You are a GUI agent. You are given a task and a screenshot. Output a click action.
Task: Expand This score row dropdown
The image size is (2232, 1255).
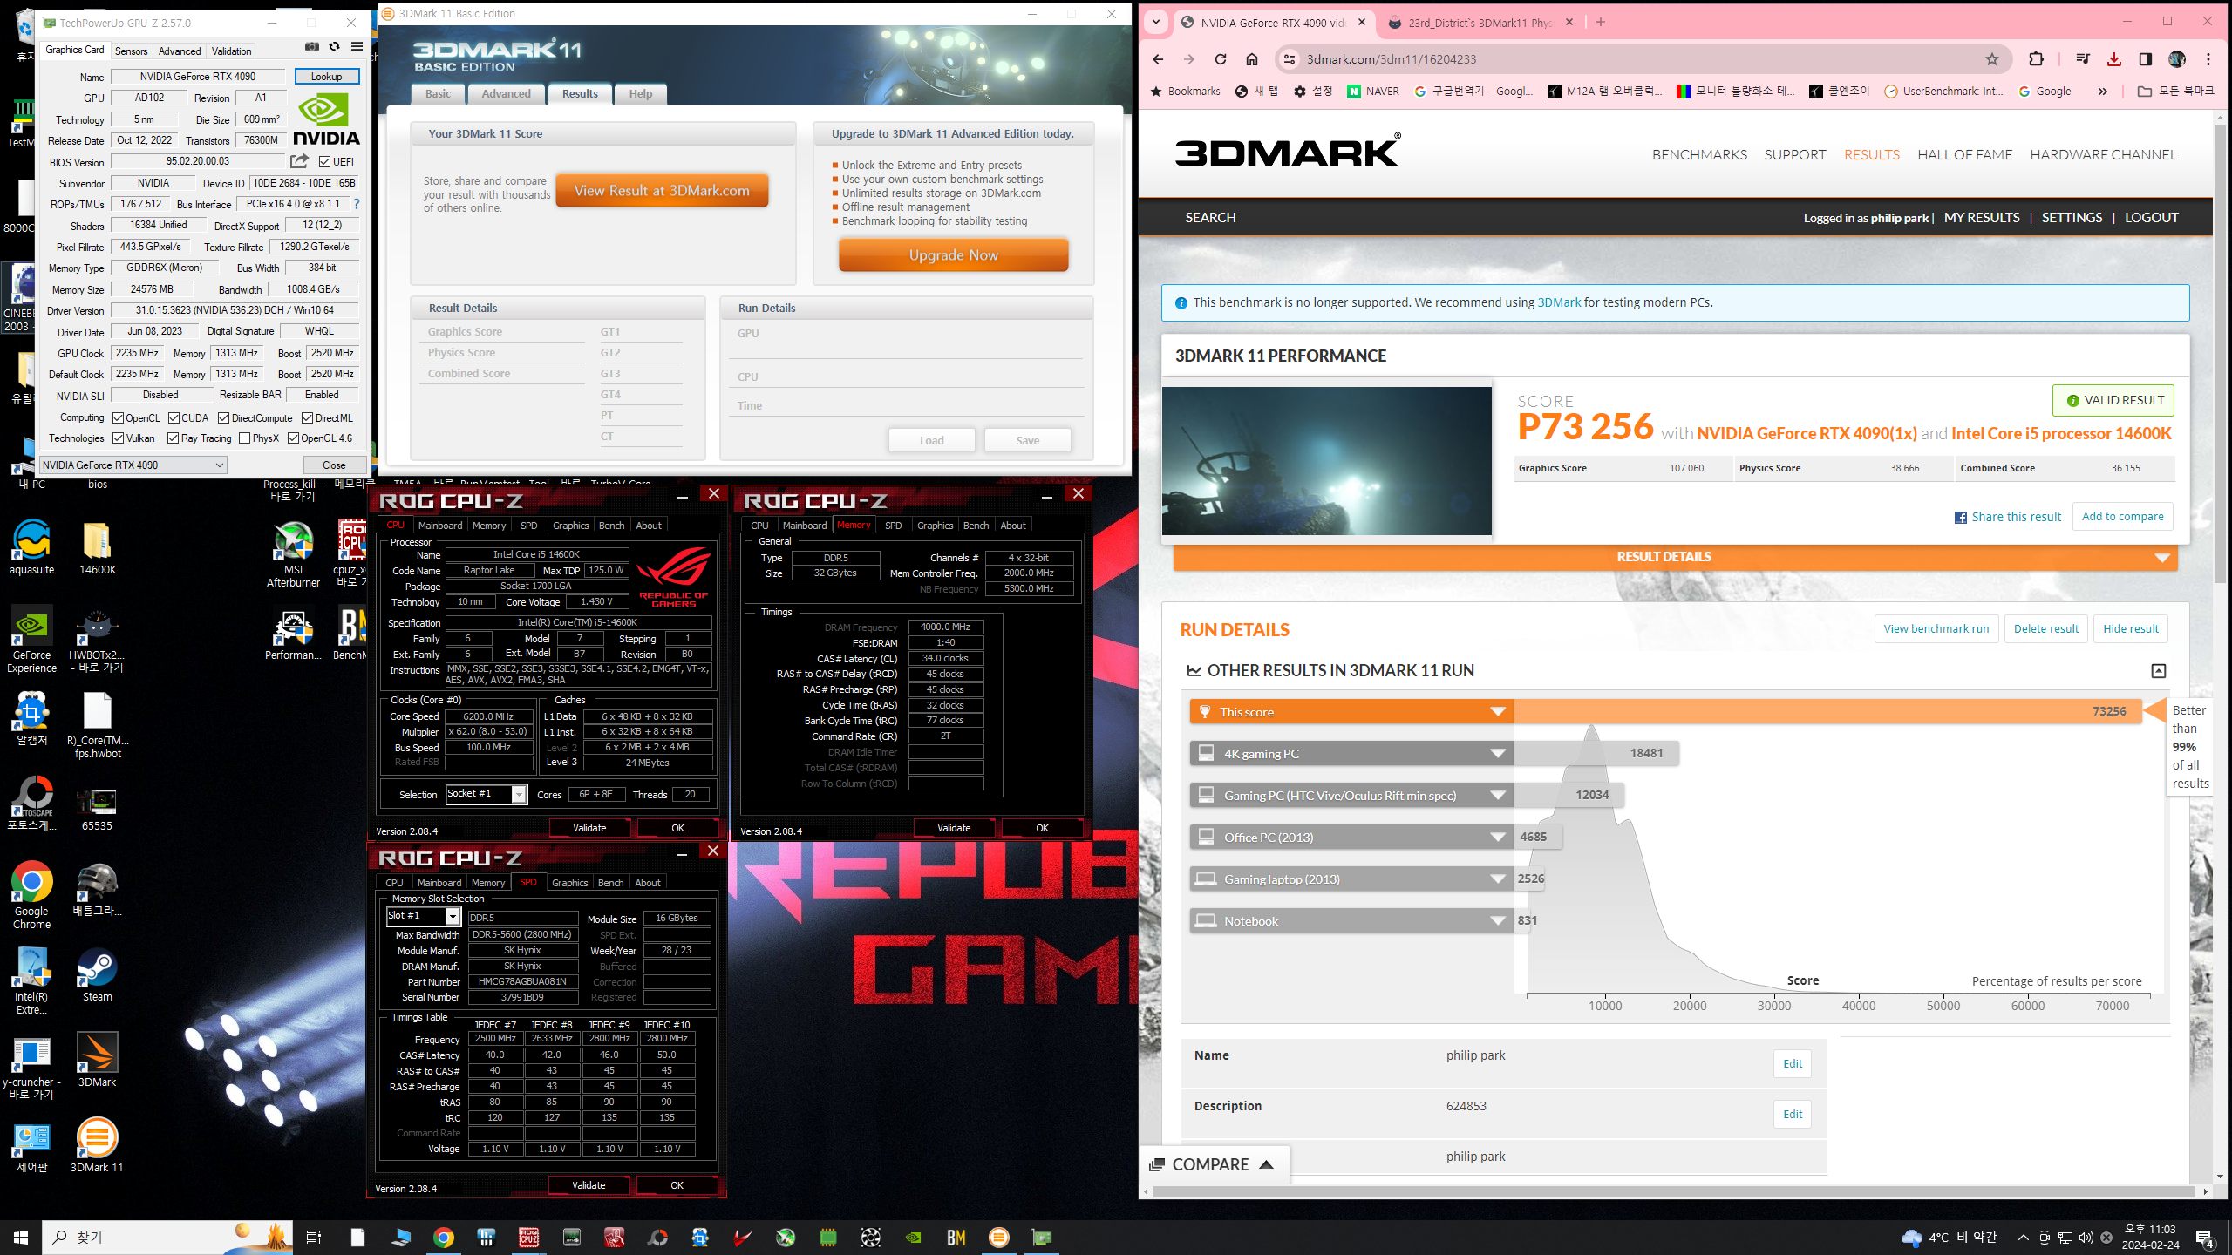1498,712
